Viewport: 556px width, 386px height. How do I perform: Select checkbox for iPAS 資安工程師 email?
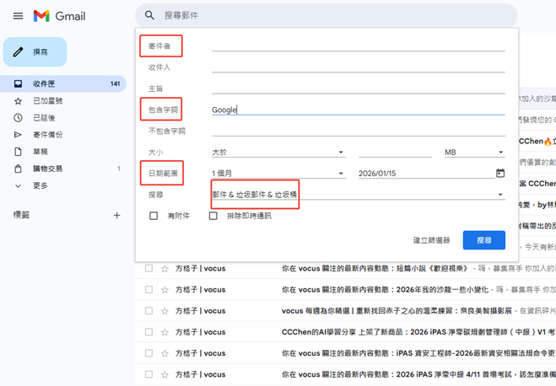pyautogui.click(x=149, y=353)
